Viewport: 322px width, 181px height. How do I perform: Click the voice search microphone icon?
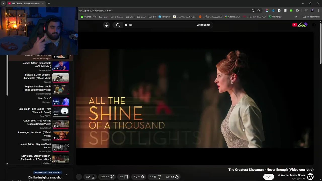pos(106,25)
